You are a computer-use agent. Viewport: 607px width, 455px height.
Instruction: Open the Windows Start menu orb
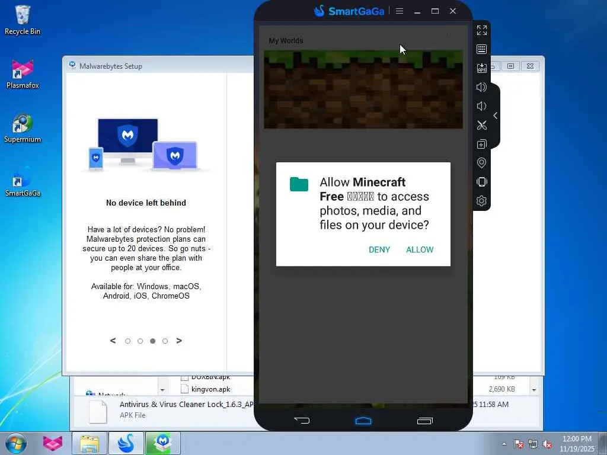(16, 443)
